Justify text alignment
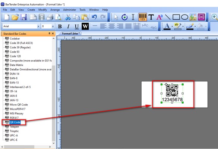Viewport: 218px width, 149px height. (128, 26)
